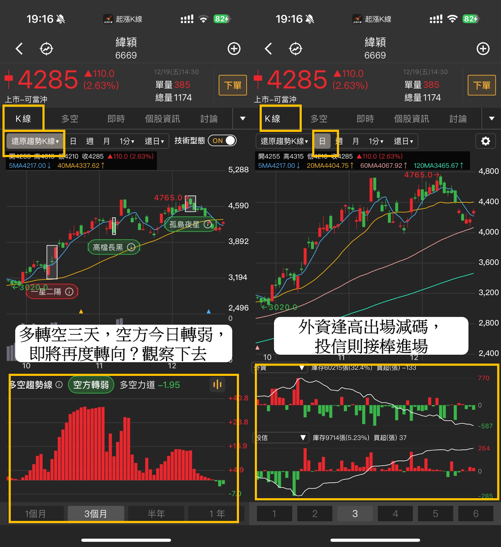501x547 pixels.
Task: Open 還原趨勢K線 dropdown in left screen
Action: pos(35,141)
